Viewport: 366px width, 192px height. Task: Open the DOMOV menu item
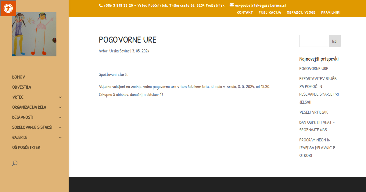click(19, 77)
